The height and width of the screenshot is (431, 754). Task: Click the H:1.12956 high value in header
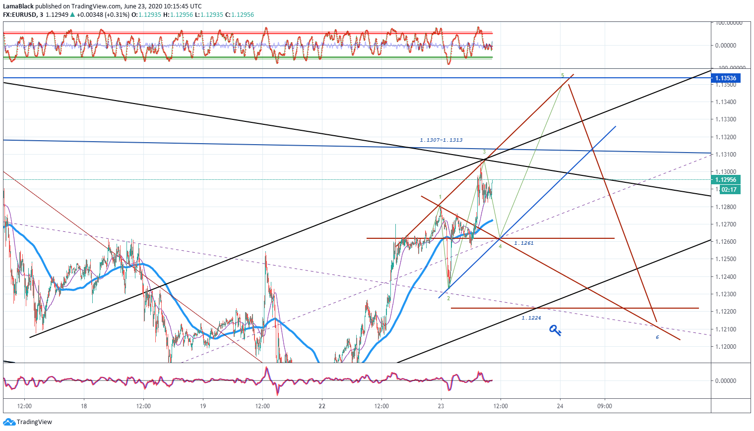click(178, 15)
